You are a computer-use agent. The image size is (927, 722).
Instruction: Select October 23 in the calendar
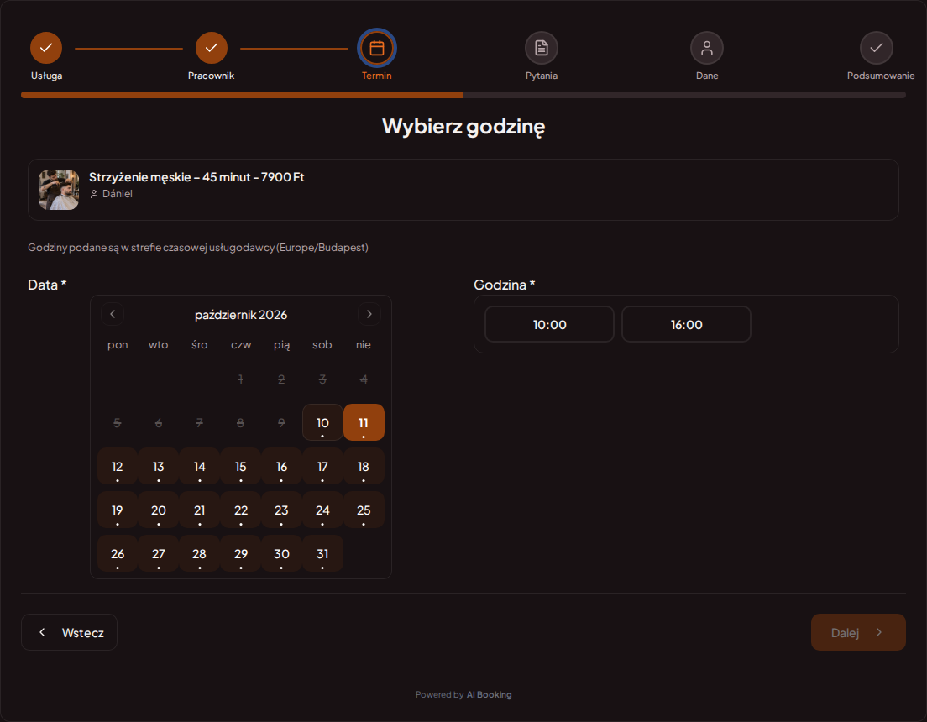click(x=281, y=510)
